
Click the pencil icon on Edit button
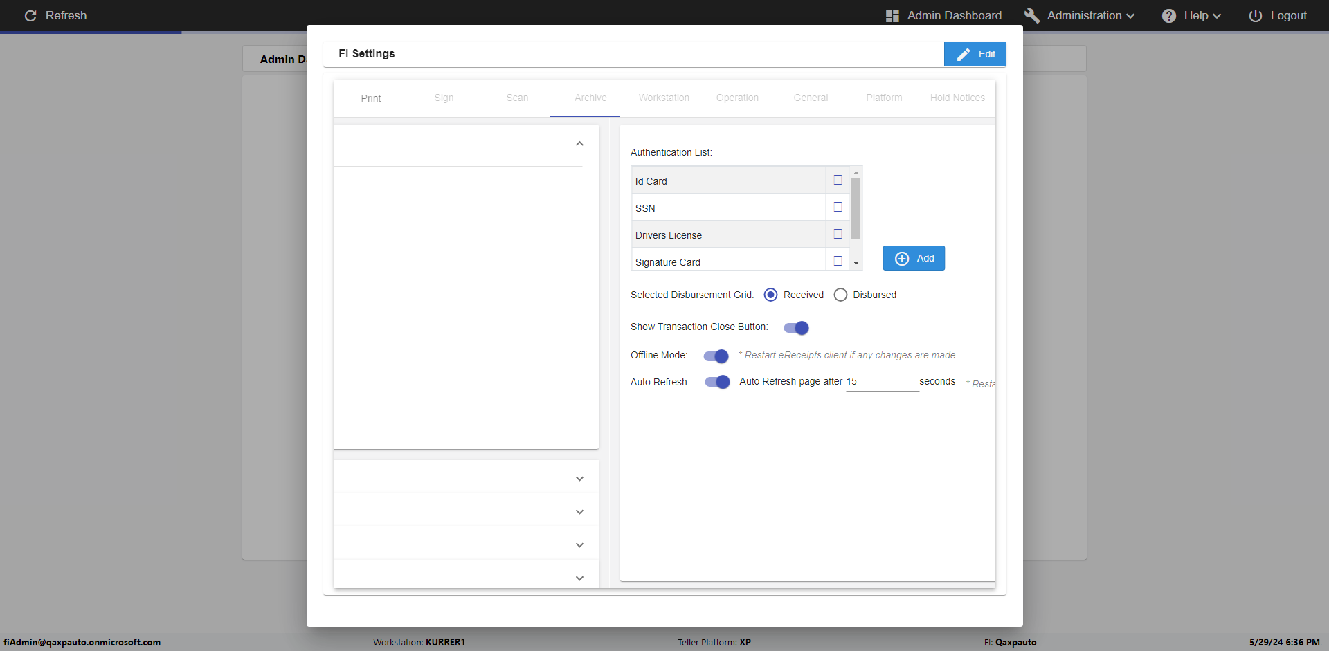963,54
